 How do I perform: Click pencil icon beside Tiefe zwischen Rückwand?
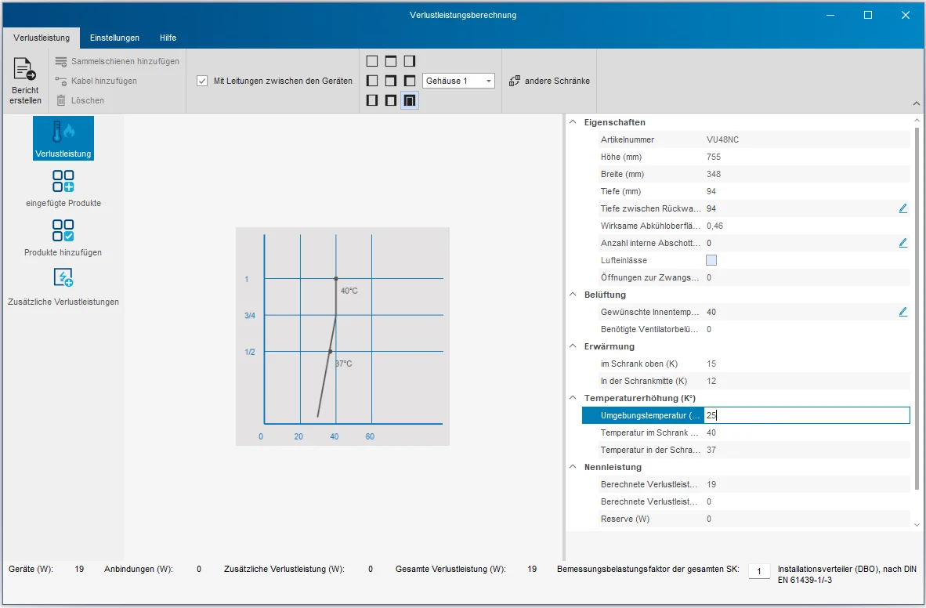(x=902, y=208)
